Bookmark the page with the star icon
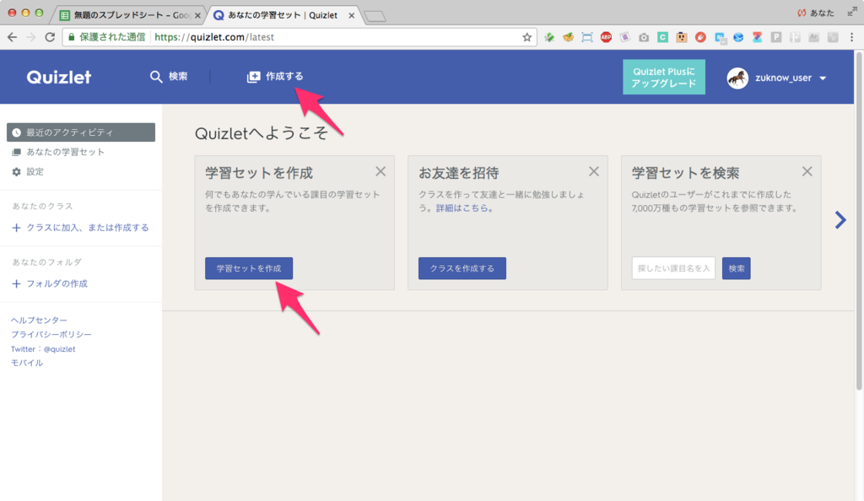Viewport: 864px width, 501px height. [x=526, y=37]
